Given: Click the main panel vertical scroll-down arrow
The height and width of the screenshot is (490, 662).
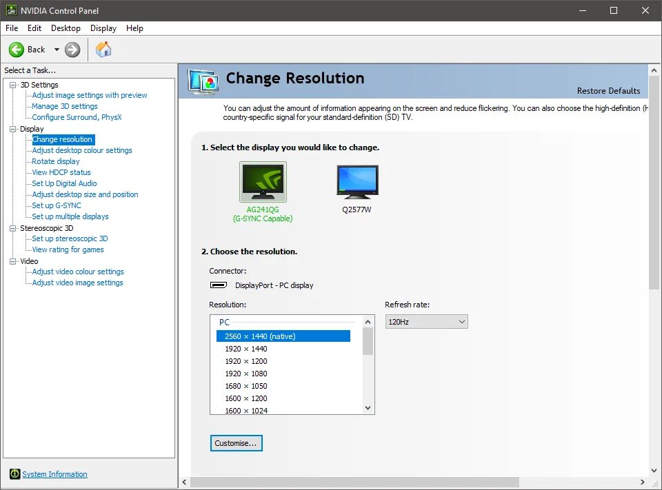Looking at the screenshot, I should [x=654, y=470].
